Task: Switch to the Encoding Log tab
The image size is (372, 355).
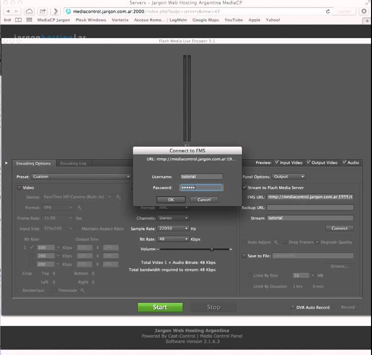Action: coord(74,163)
